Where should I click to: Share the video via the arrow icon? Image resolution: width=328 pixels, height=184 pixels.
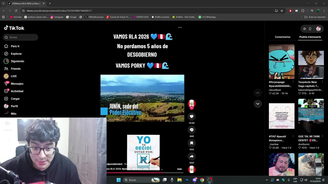pos(191,156)
